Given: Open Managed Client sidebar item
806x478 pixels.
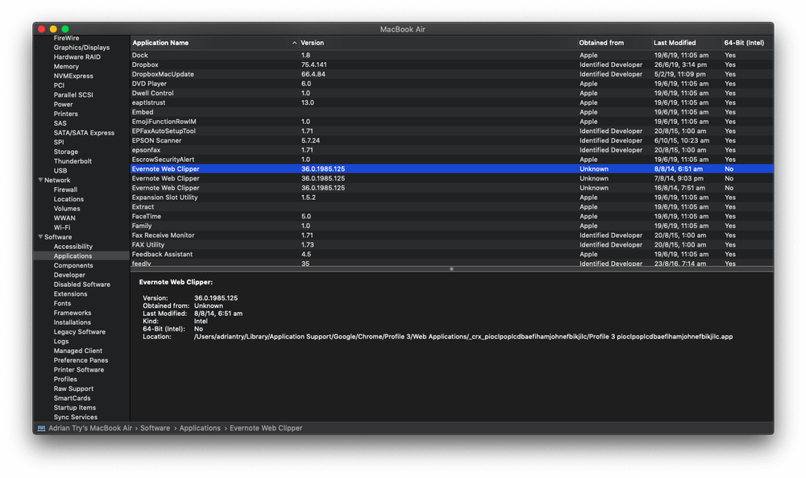Looking at the screenshot, I should pos(77,351).
